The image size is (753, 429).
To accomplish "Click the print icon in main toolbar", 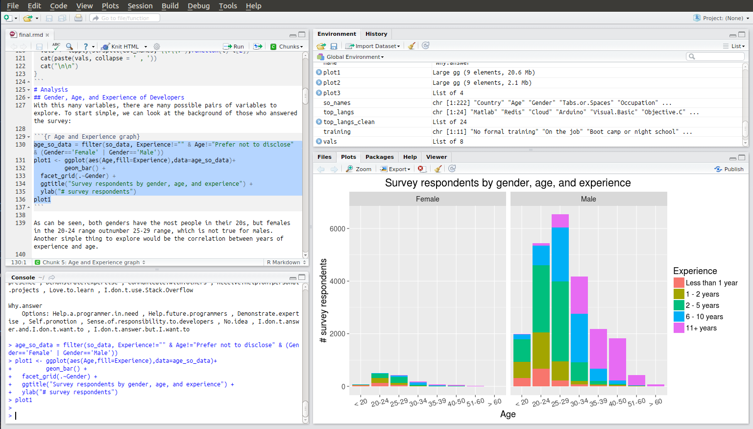I will [x=78, y=18].
